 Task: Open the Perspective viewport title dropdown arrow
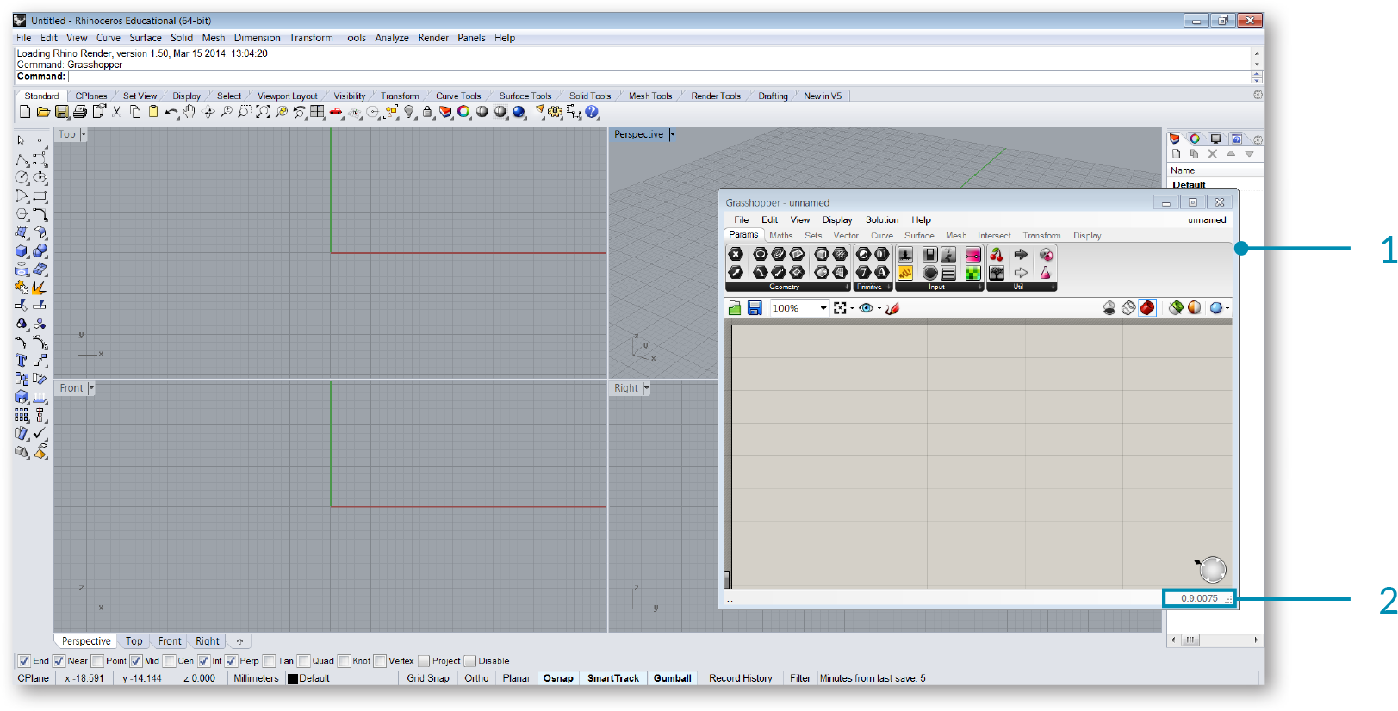click(x=672, y=134)
